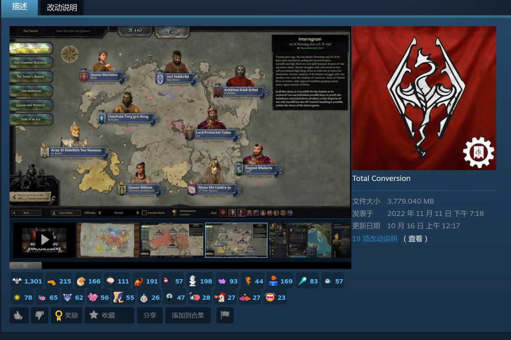Open the Skyrim dragon mod preview image
511x340 pixels.
coord(424,98)
